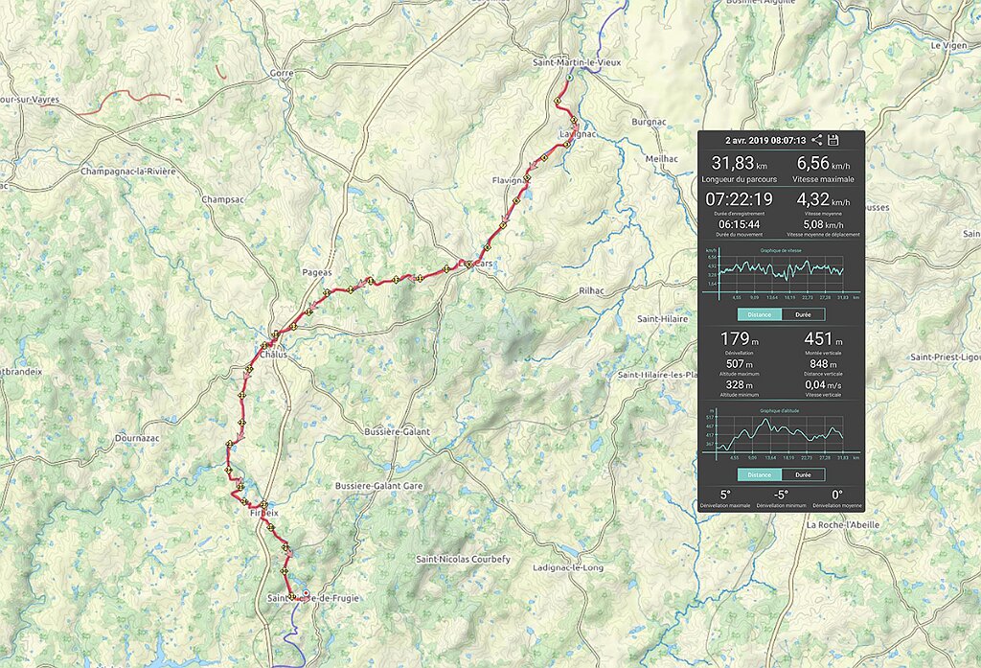Select the Meilhac map label
Viewport: 981px width, 668px height.
[661, 159]
